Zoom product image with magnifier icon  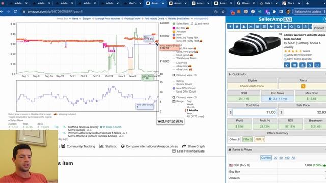coord(281,34)
